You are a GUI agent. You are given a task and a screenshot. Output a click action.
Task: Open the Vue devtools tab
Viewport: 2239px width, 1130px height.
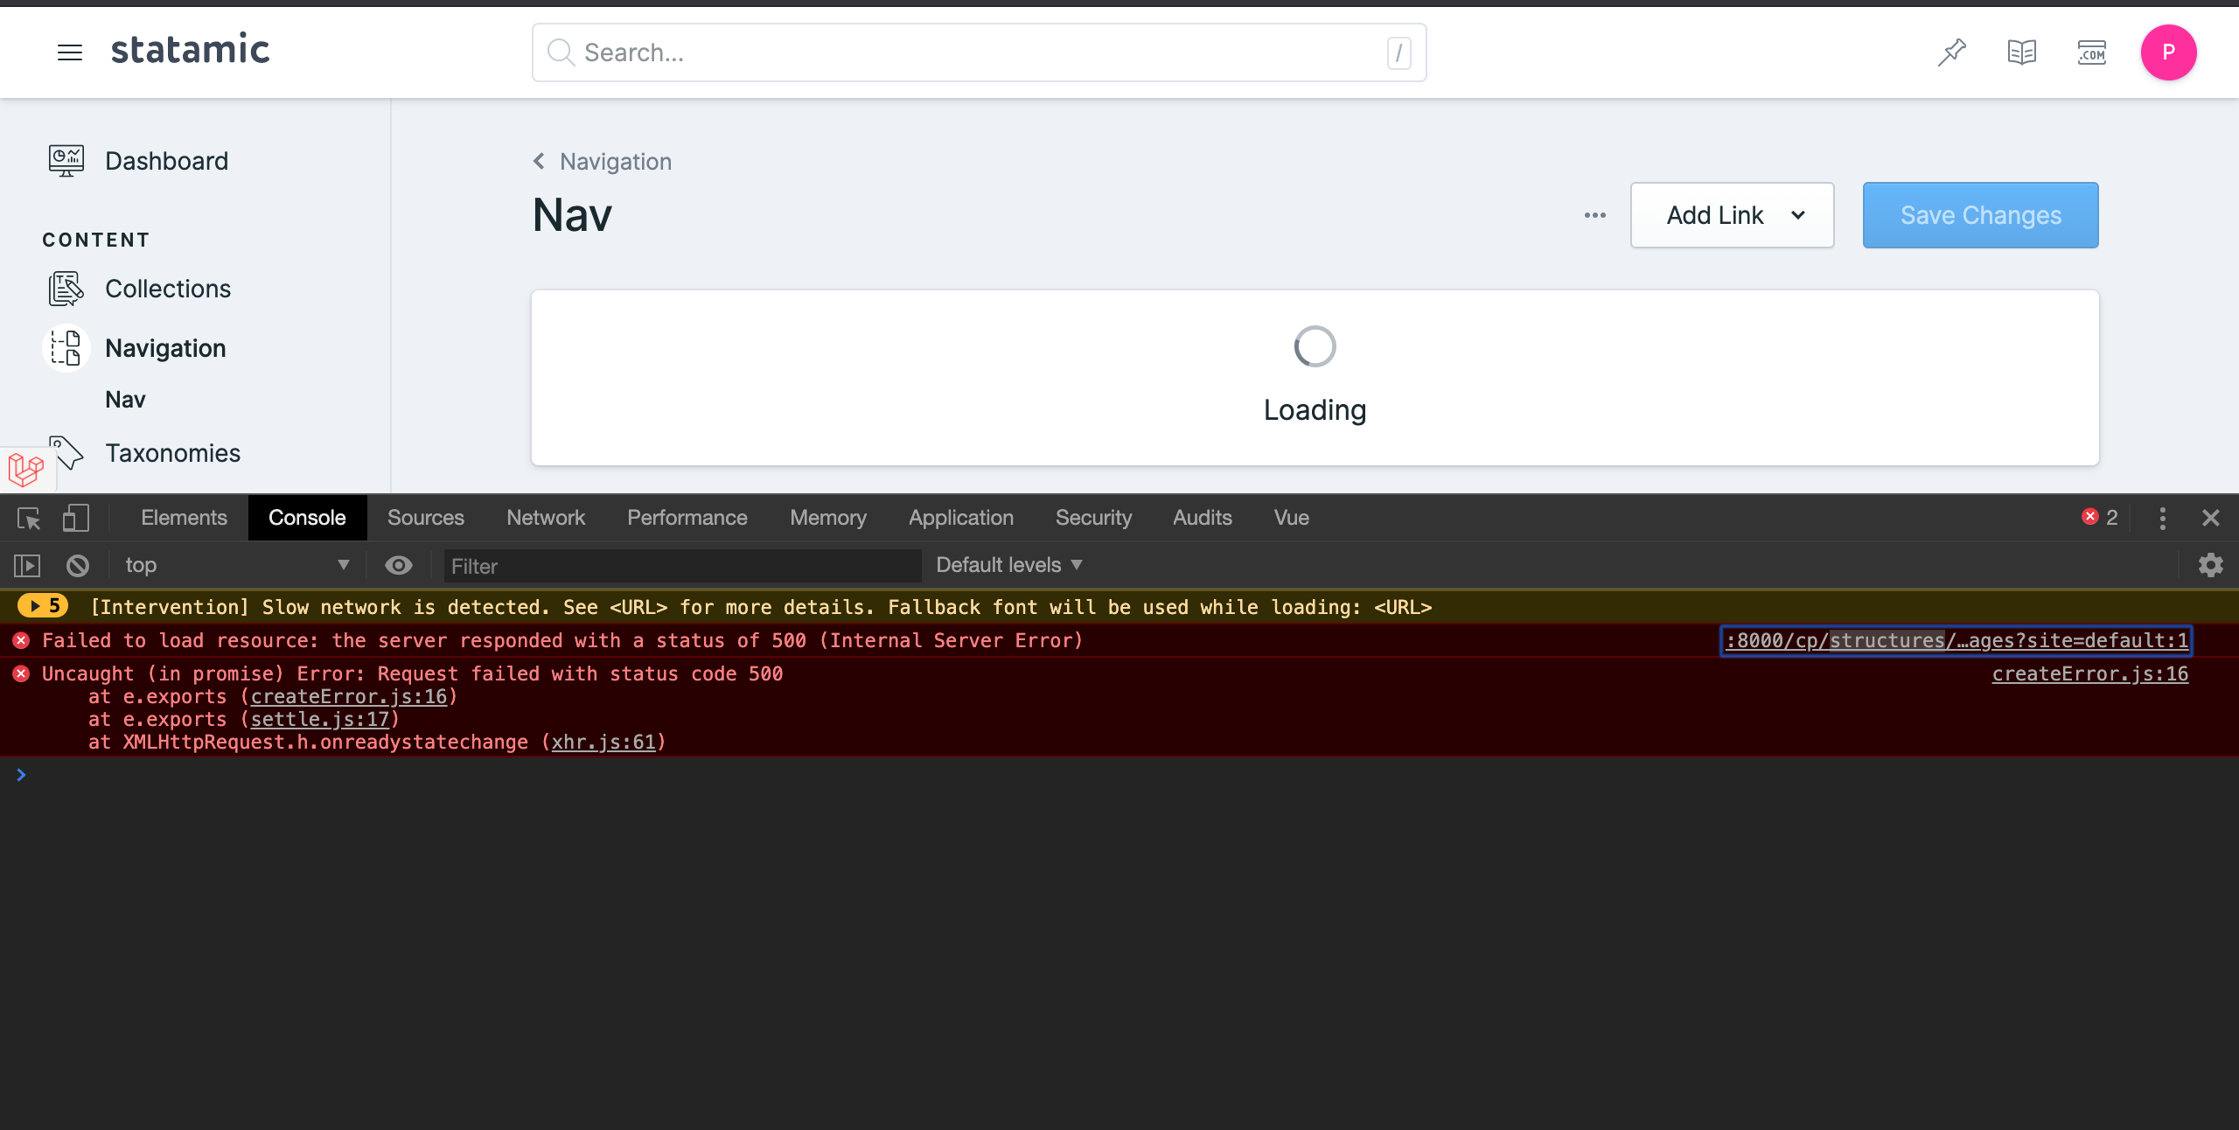tap(1291, 518)
